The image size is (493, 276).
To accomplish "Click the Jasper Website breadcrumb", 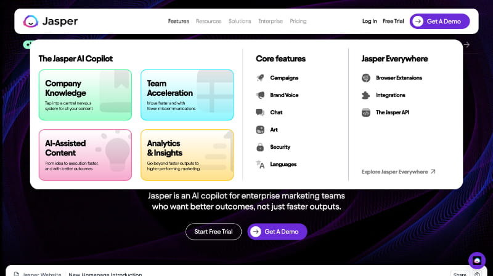I will pos(42,274).
